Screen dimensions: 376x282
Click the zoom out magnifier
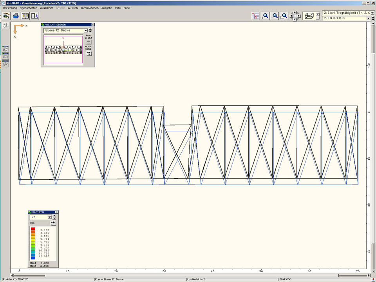point(275,16)
